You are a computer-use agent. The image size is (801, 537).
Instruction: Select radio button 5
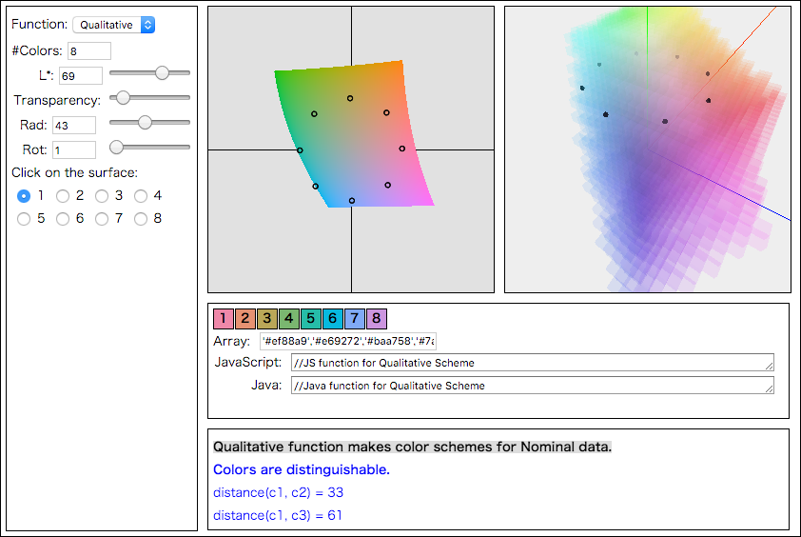[x=24, y=219]
